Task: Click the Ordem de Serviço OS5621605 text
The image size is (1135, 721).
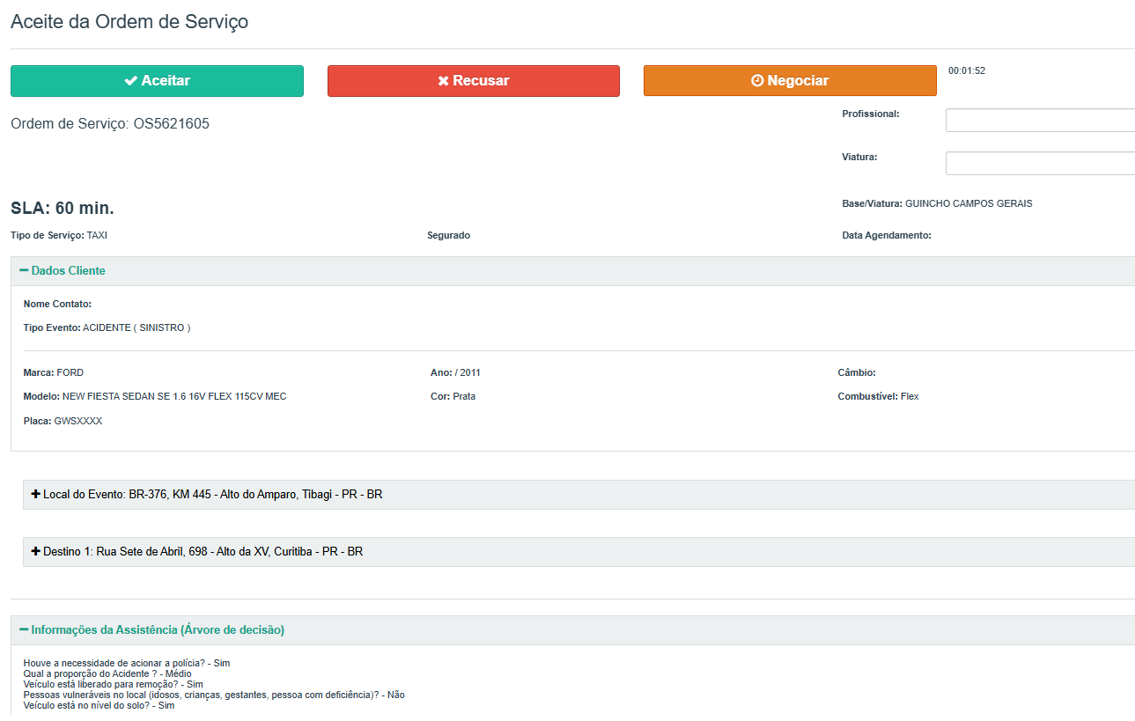Action: click(110, 124)
